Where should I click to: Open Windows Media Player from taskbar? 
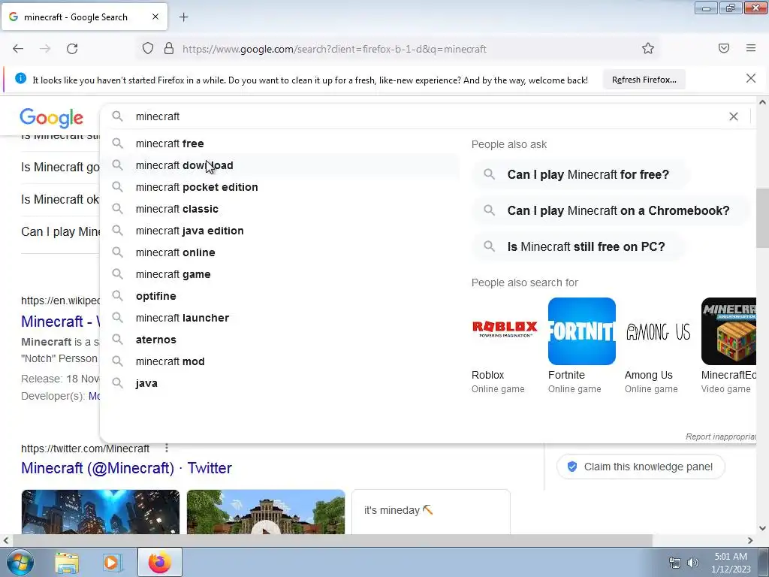(x=112, y=562)
